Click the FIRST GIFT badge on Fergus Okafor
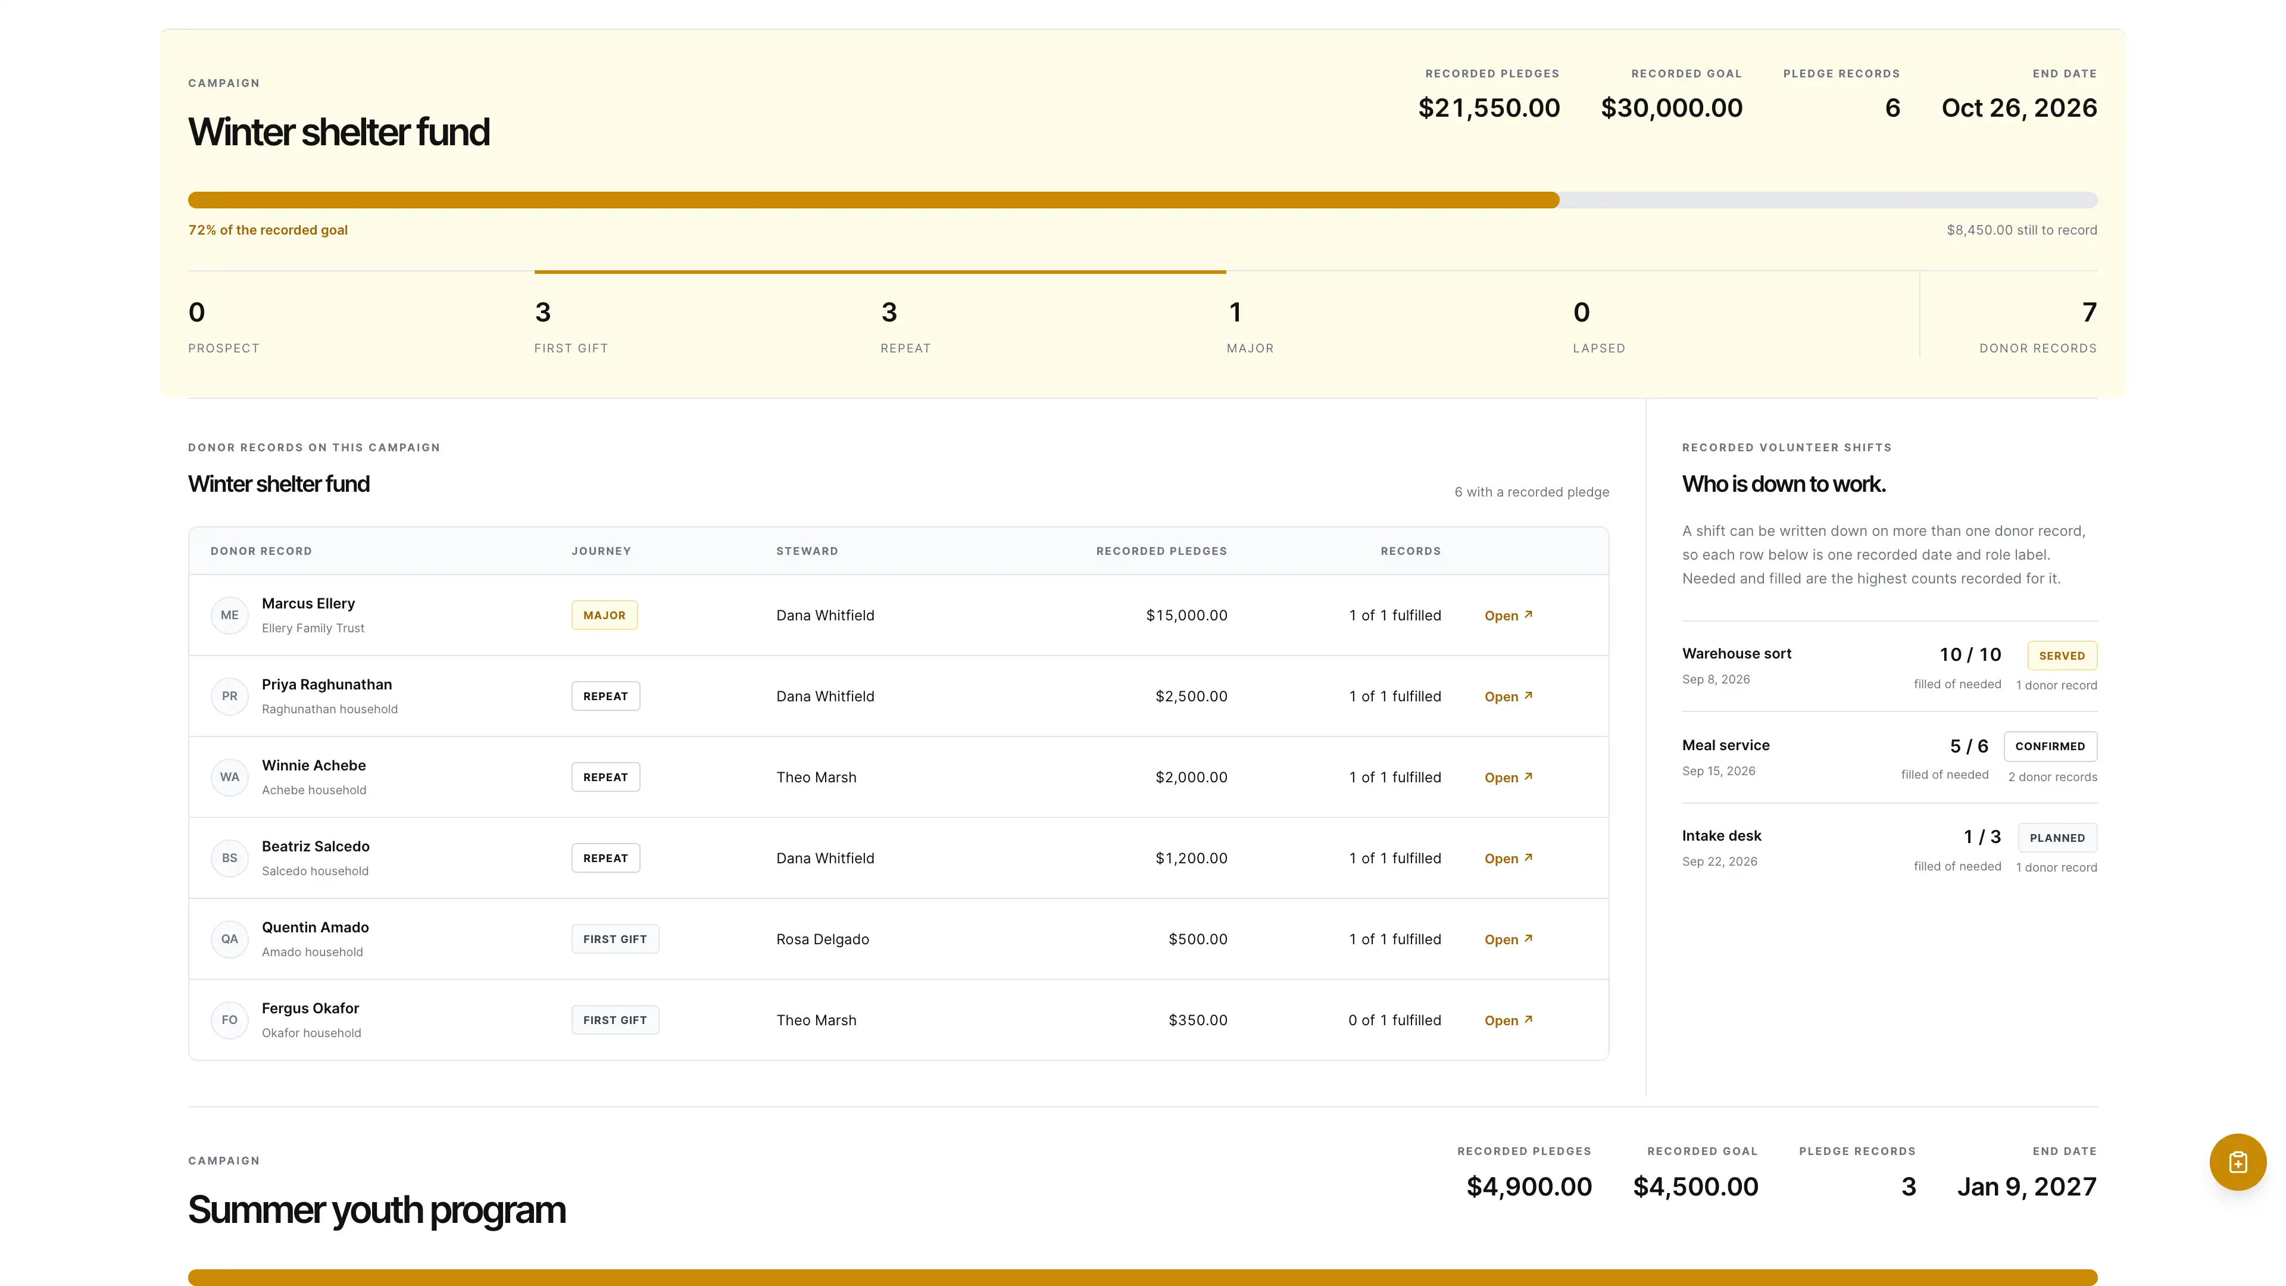 click(615, 1020)
